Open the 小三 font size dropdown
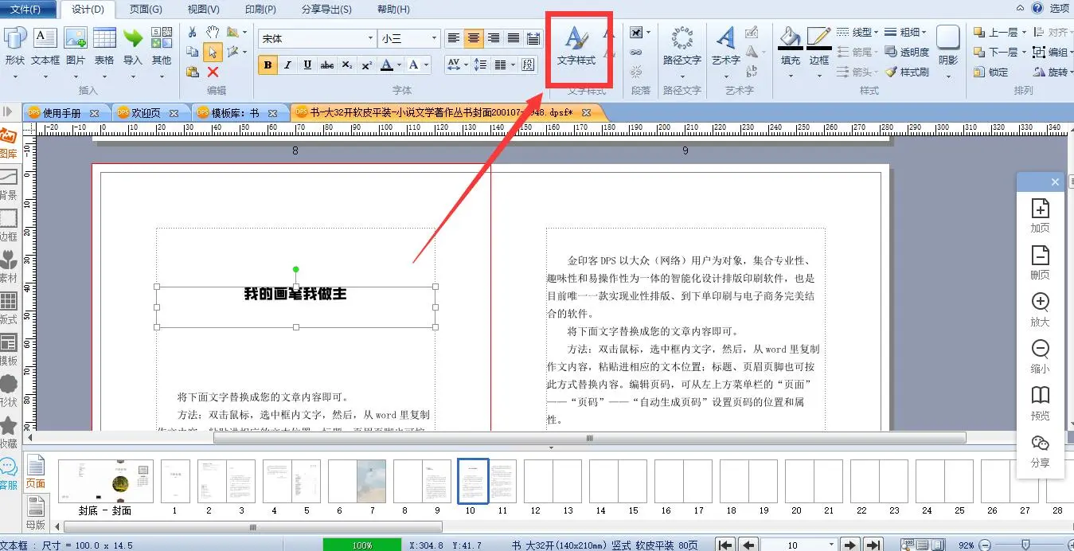Viewport: 1074px width, 551px height. 434,38
